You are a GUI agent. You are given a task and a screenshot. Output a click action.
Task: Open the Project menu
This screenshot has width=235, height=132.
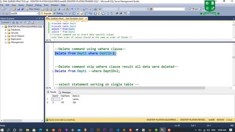click(29, 5)
